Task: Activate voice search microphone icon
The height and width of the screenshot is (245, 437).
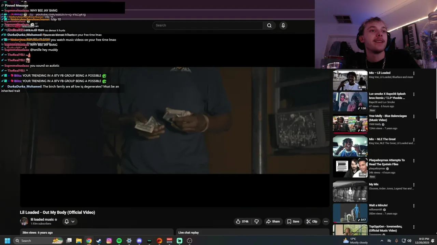Action: point(283,26)
